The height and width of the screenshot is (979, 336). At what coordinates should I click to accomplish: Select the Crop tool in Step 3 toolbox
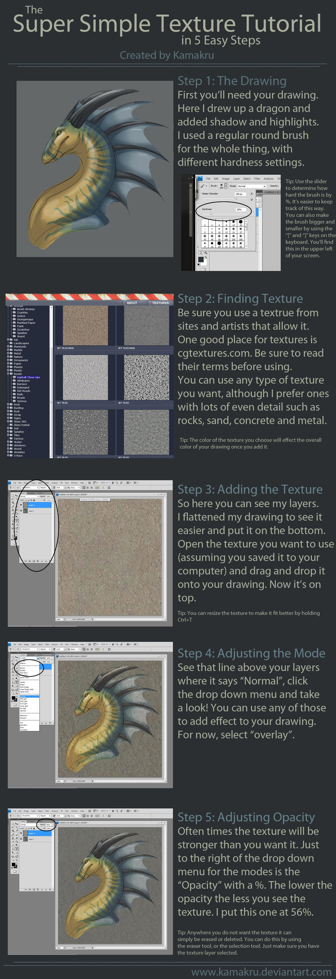[13, 503]
